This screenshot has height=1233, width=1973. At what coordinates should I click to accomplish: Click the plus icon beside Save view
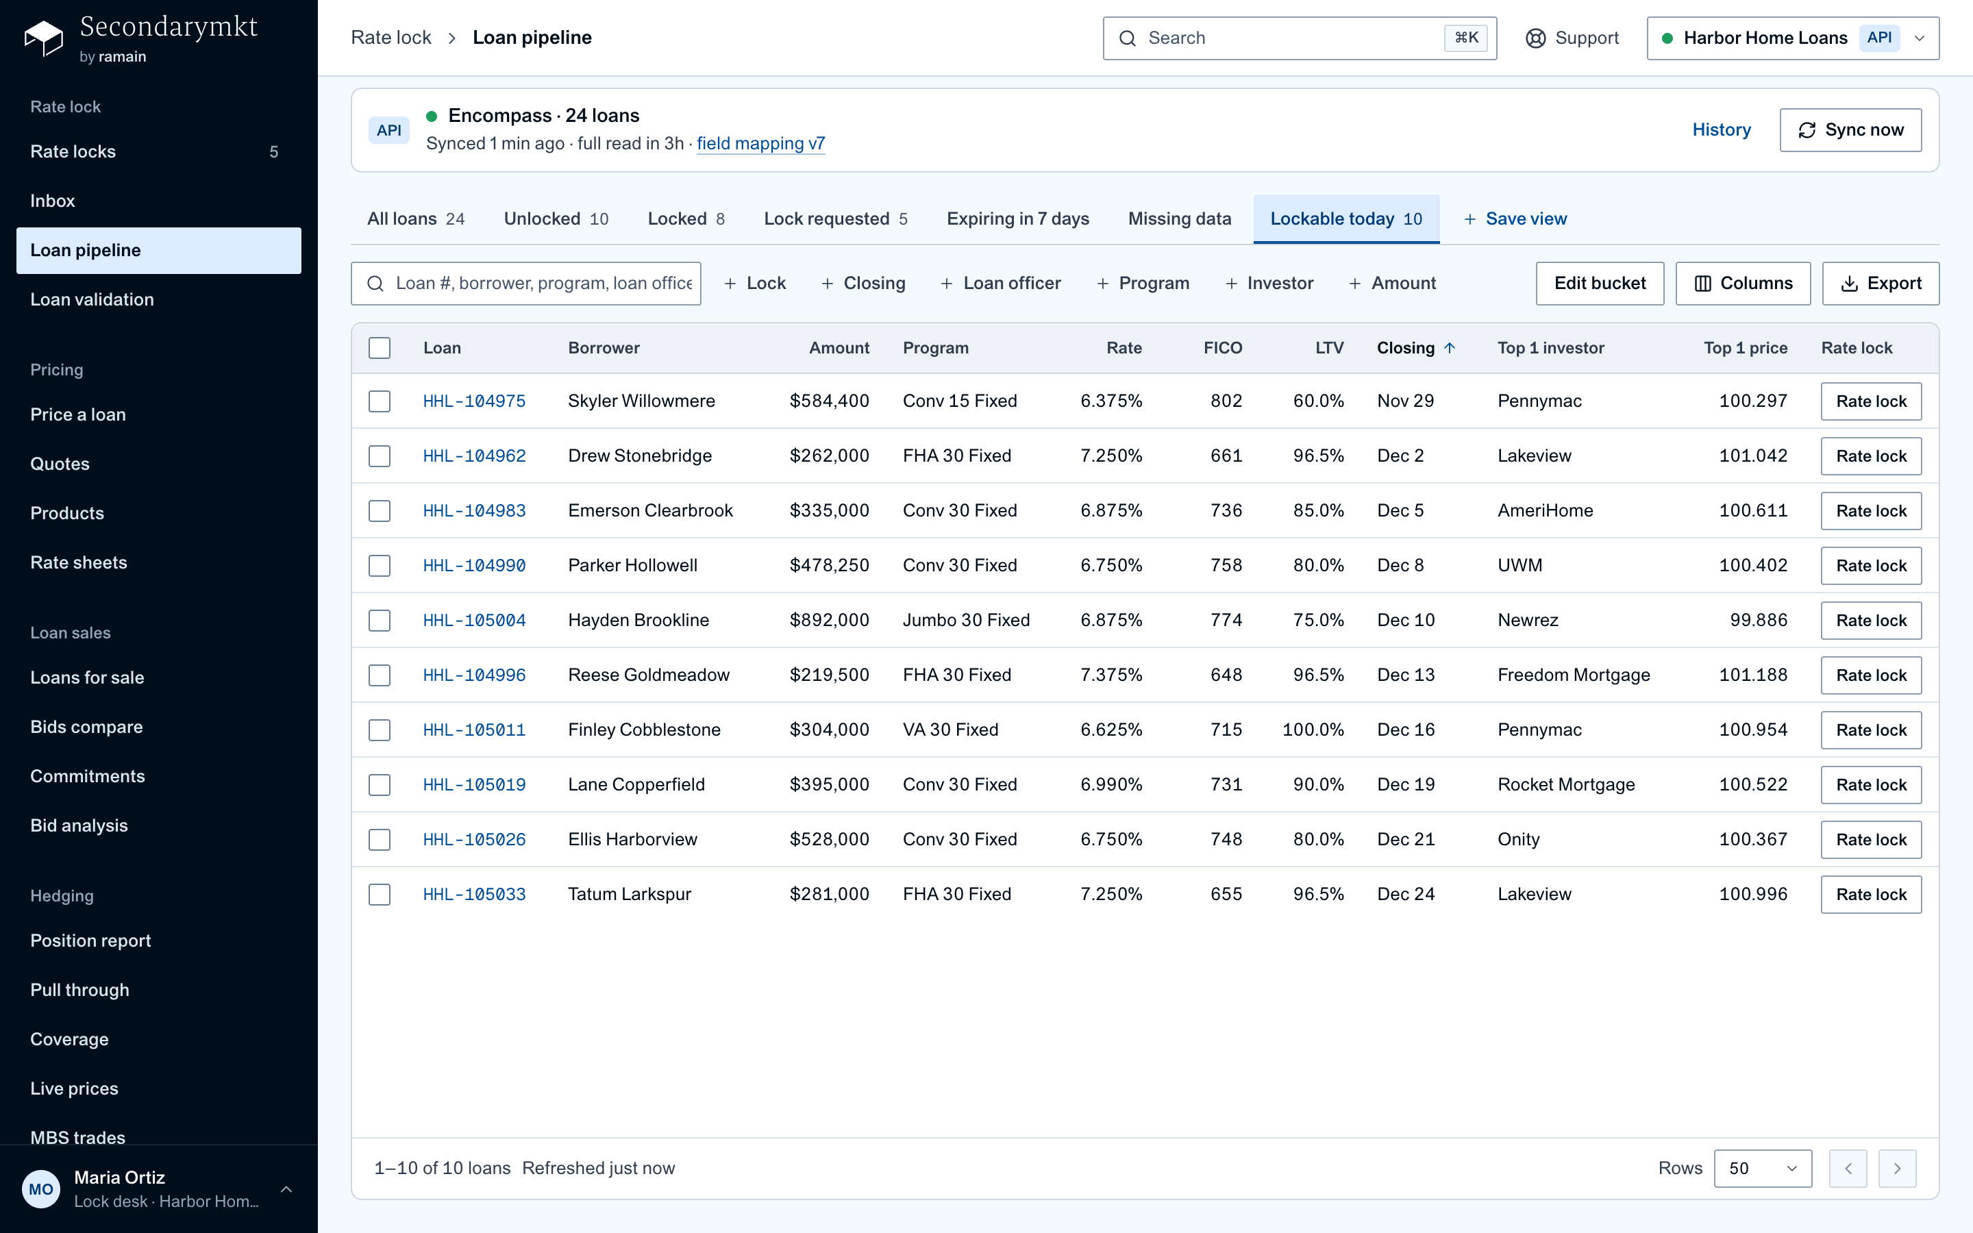pos(1469,219)
